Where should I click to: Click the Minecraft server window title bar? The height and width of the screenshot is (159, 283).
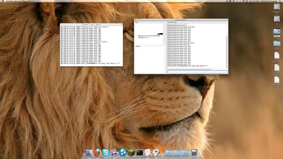181,20
